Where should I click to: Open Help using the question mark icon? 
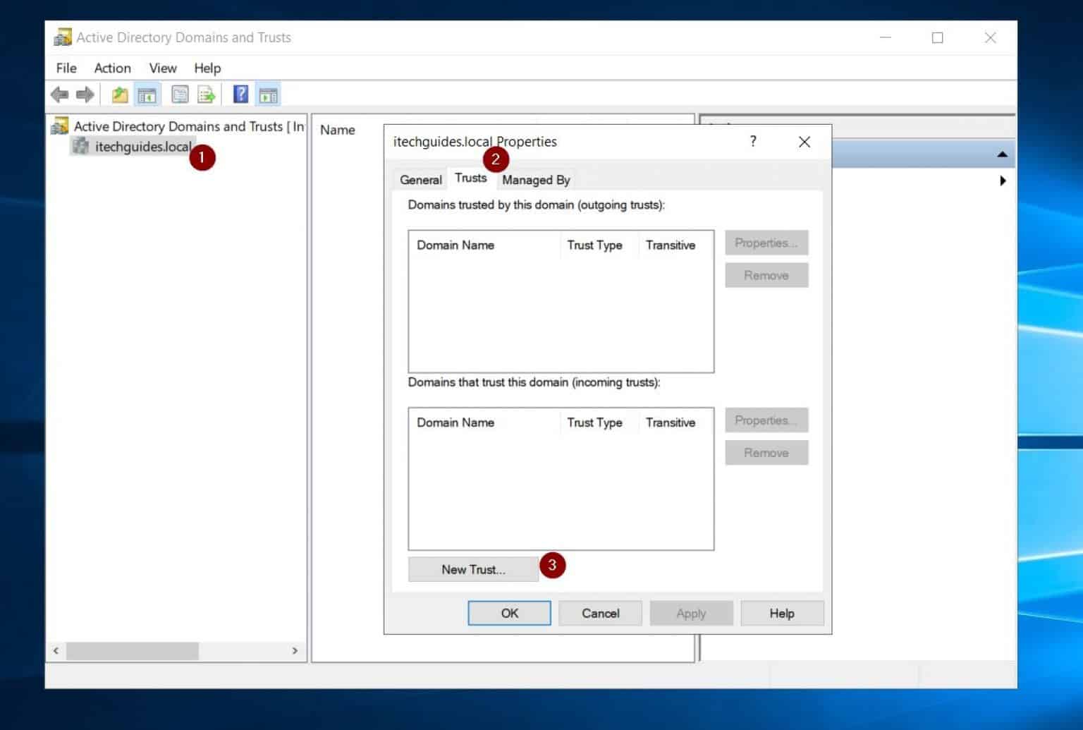point(240,93)
